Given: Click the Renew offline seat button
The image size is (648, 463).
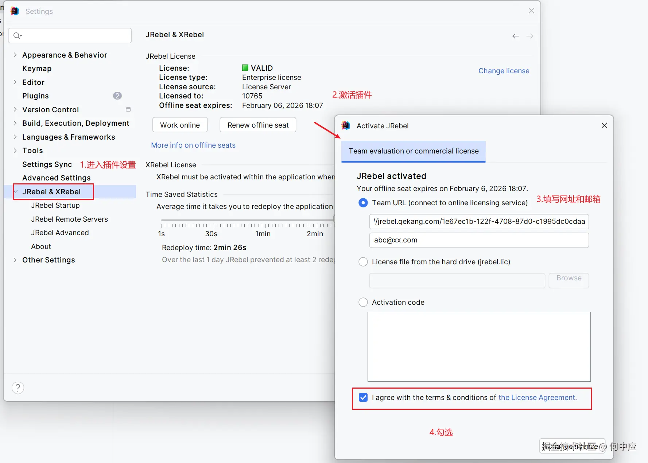Looking at the screenshot, I should click(x=258, y=125).
